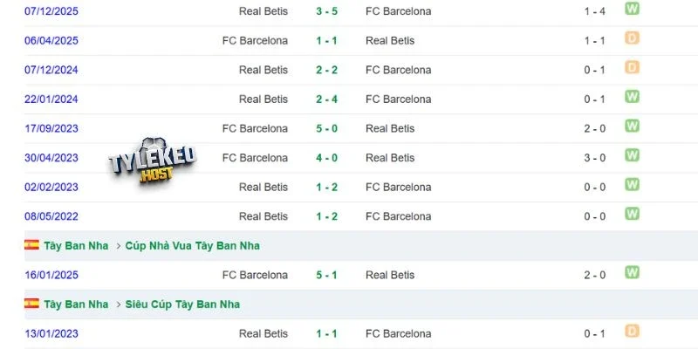The width and height of the screenshot is (698, 349).
Task: Click the W result badge for 17/09/2023
Action: (632, 126)
